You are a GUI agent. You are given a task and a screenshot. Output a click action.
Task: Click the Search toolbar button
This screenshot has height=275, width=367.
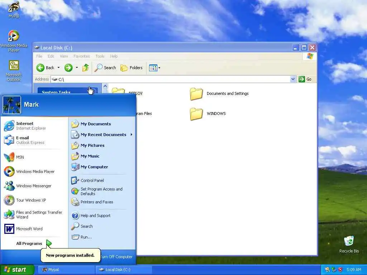coord(105,68)
